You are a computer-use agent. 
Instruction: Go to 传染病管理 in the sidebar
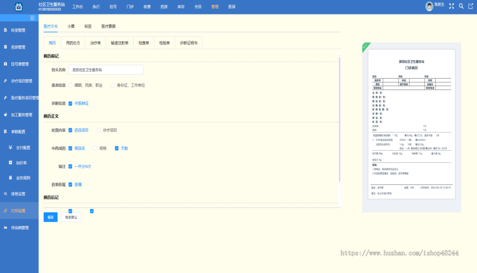coord(20,228)
